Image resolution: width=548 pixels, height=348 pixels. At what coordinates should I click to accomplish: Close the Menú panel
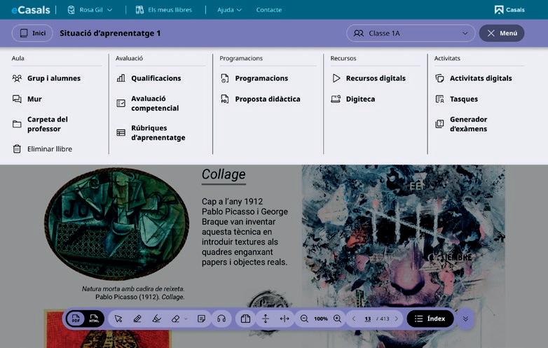tap(502, 33)
